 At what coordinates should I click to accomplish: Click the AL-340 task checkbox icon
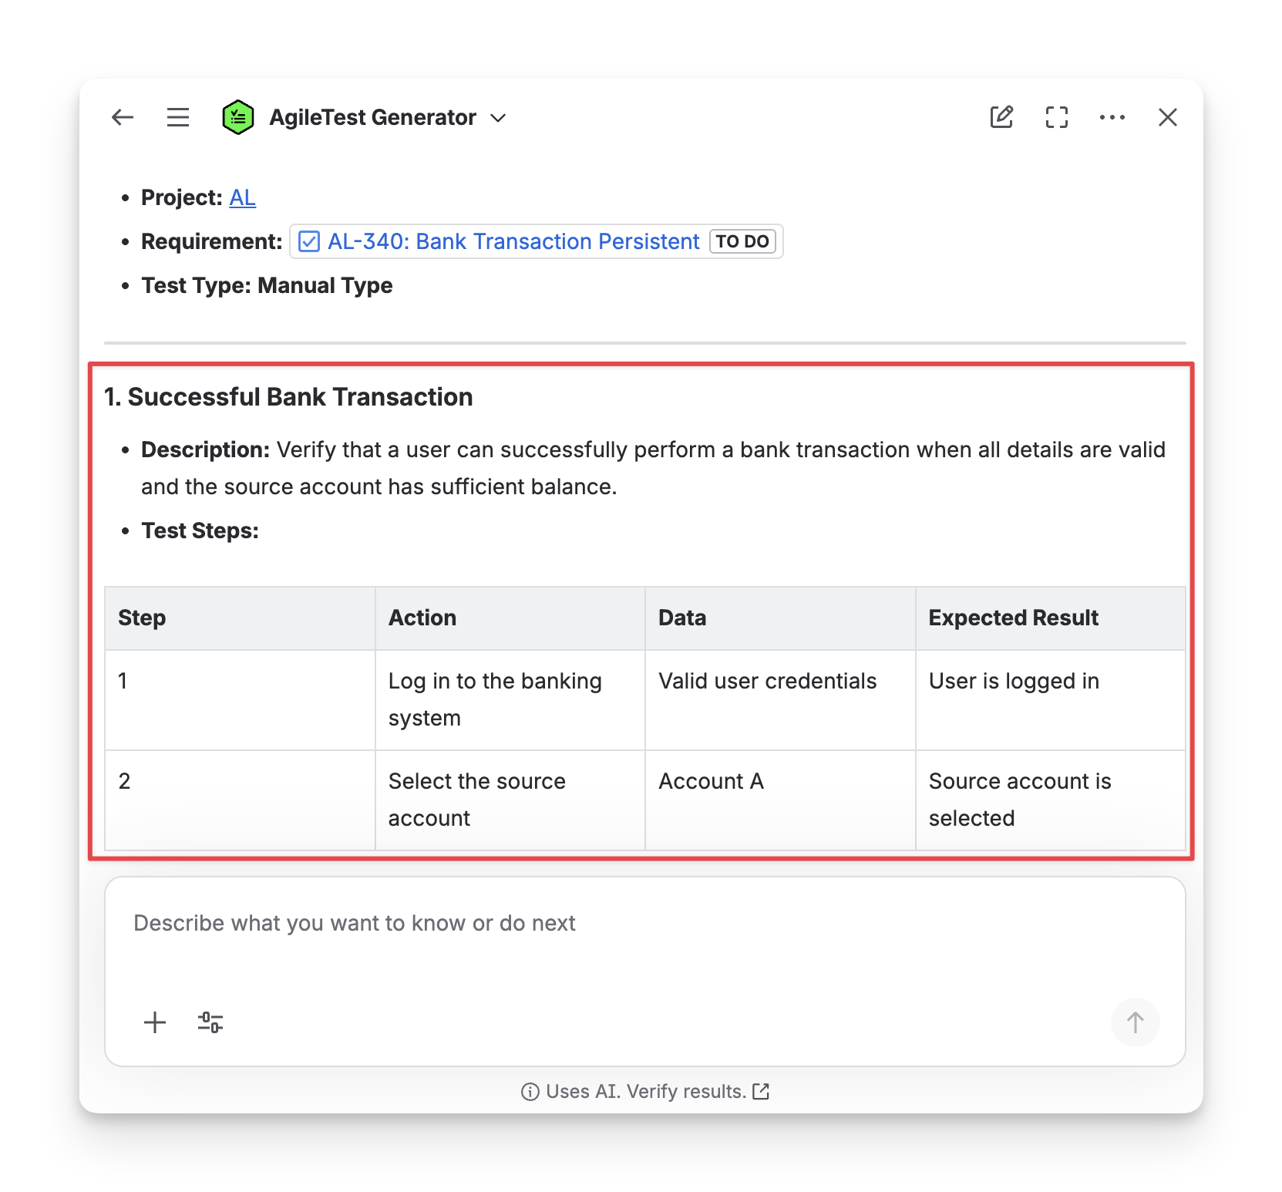(x=309, y=241)
